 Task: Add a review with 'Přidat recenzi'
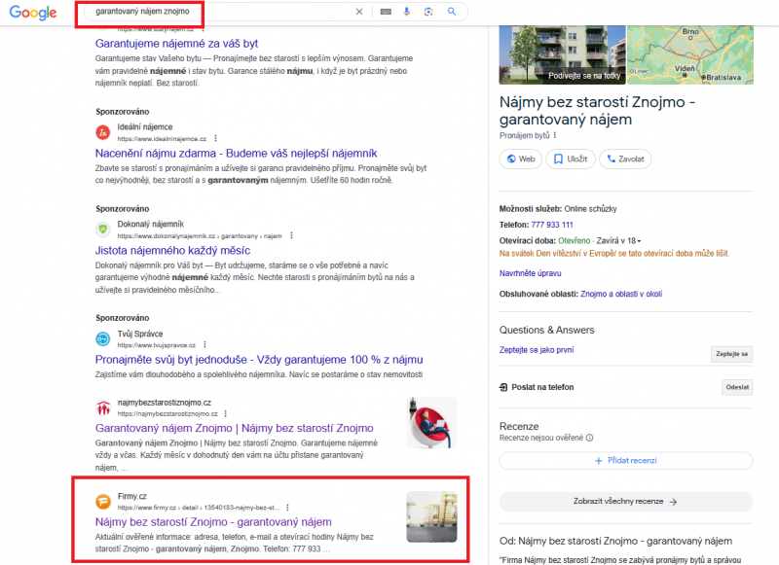click(626, 461)
